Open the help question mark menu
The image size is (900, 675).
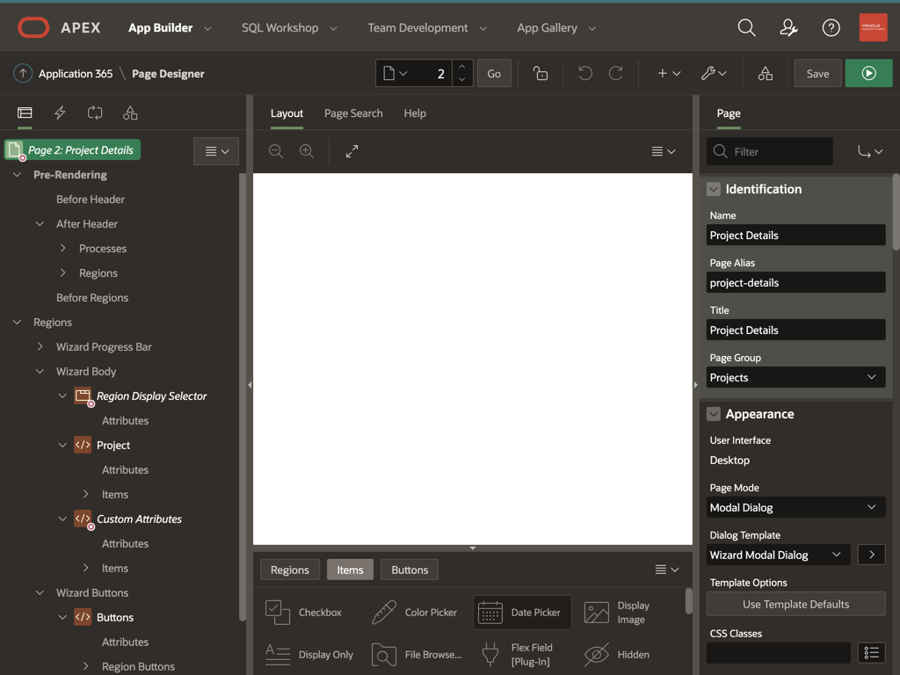point(831,27)
